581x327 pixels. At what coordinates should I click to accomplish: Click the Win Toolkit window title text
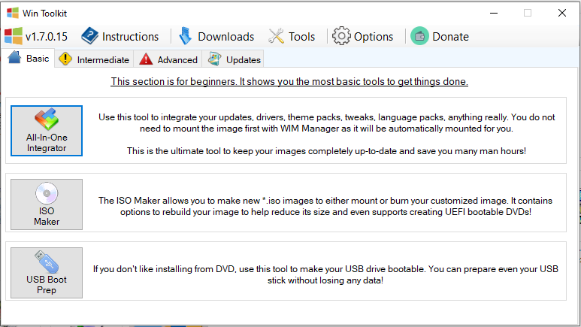(x=44, y=14)
